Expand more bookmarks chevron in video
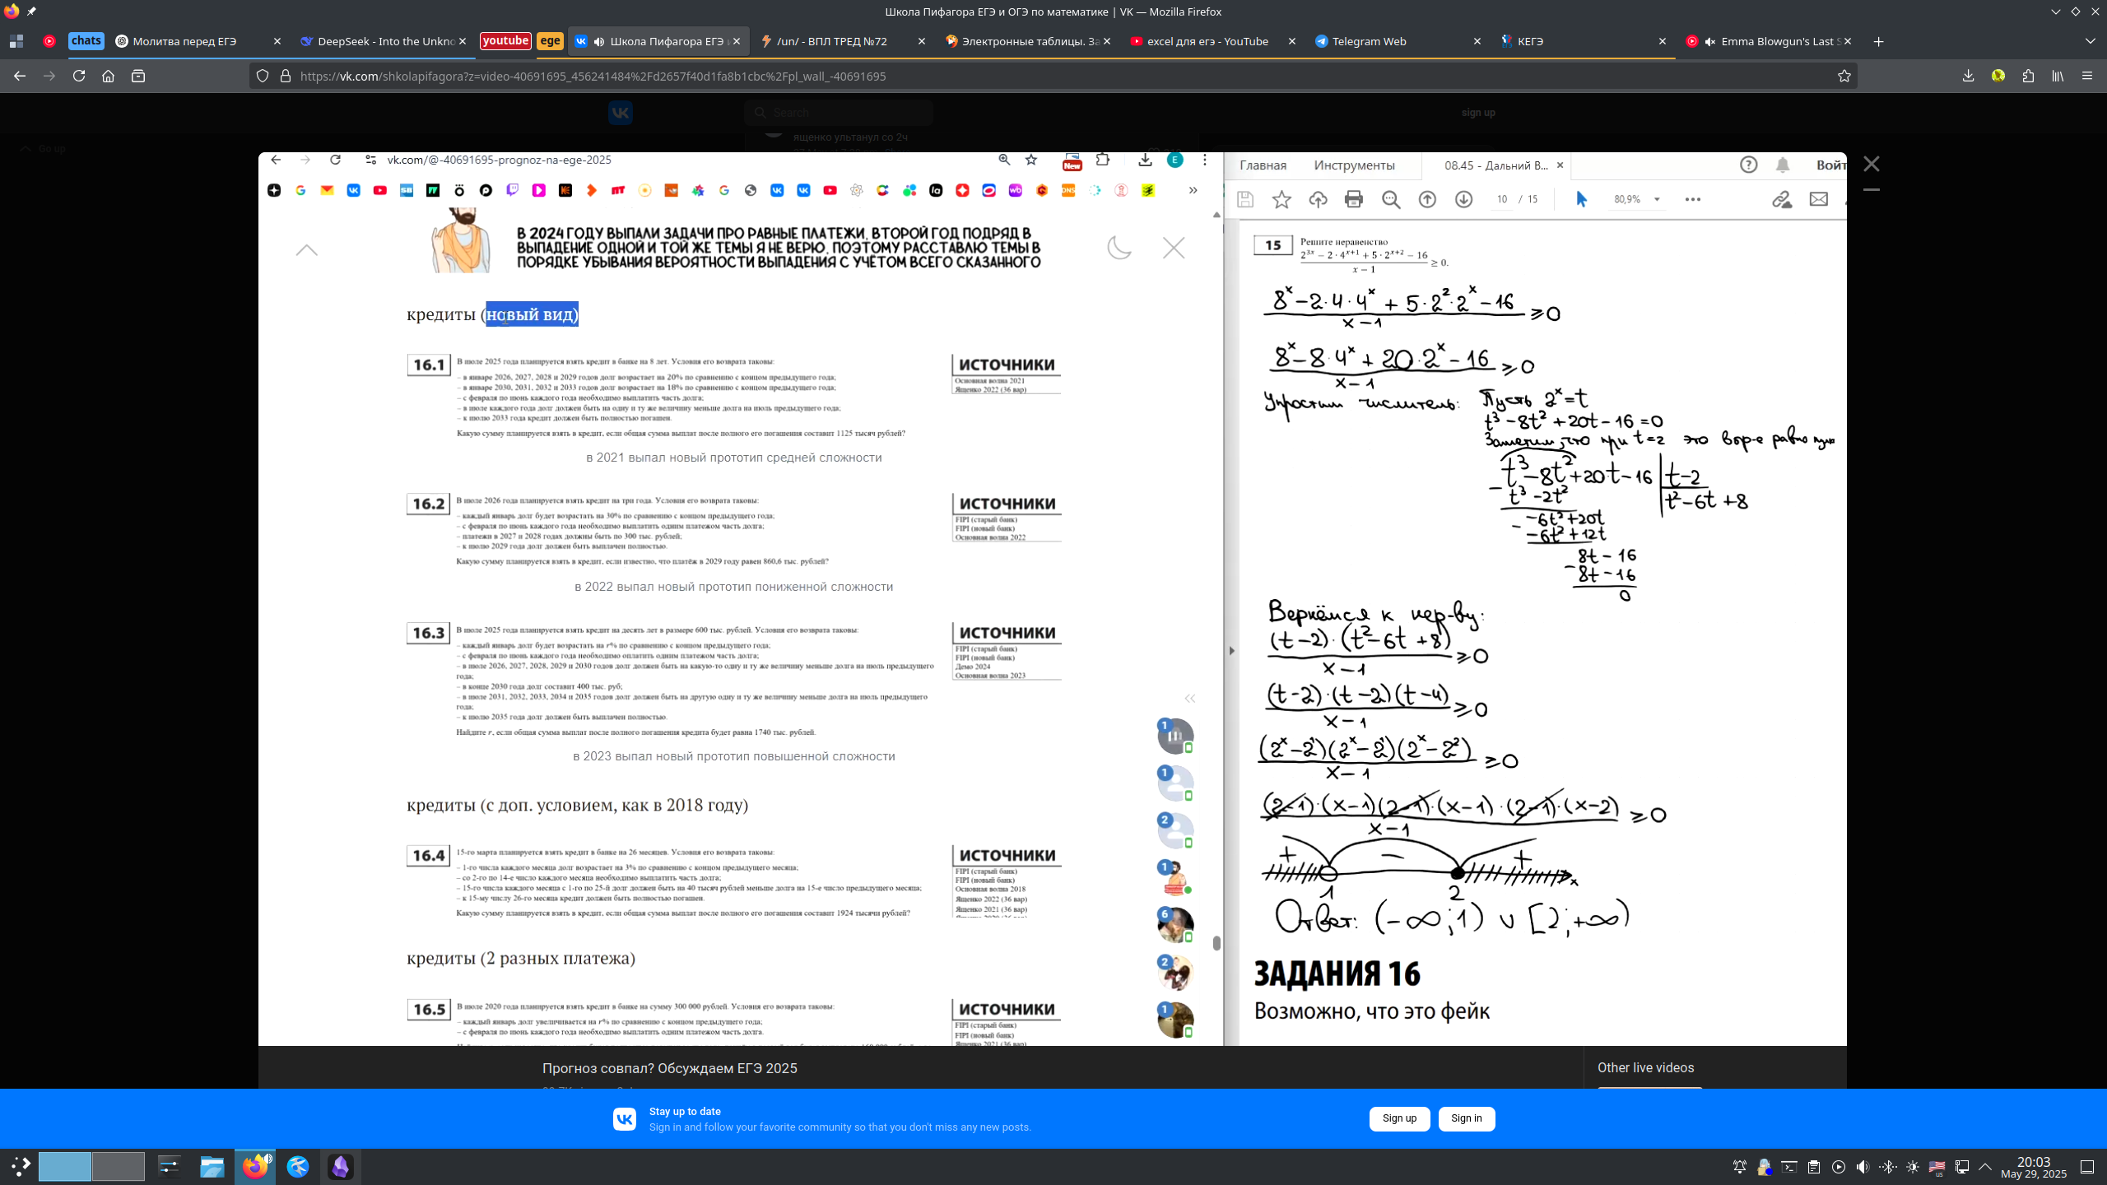 click(1193, 190)
